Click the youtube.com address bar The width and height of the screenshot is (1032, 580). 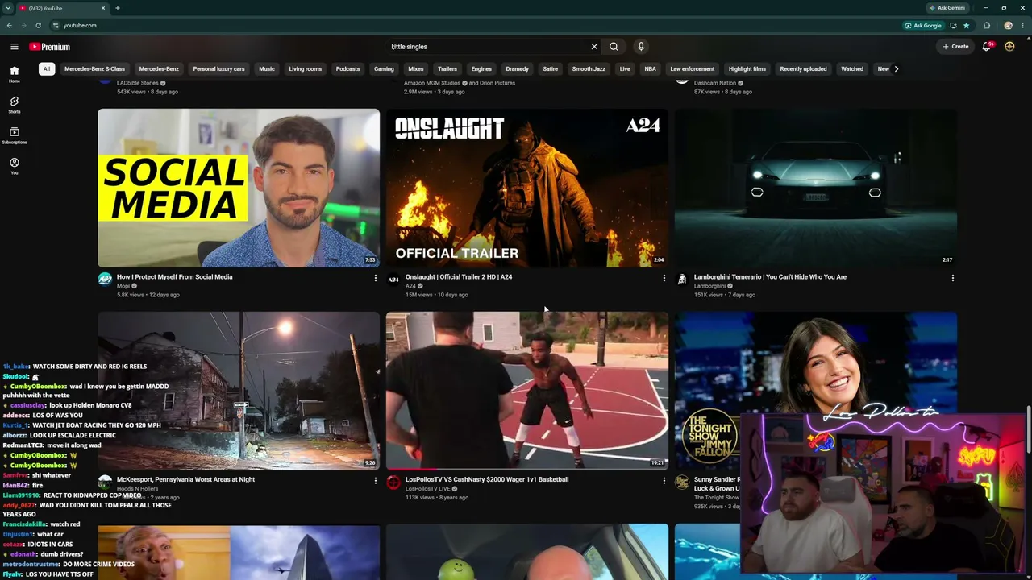click(476, 26)
